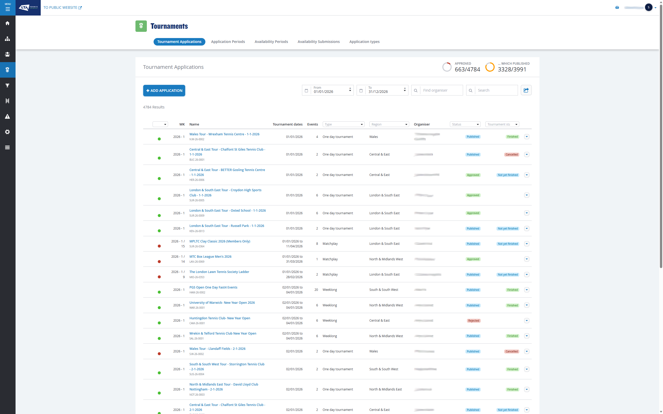Open the hamburger MENU icon
Image resolution: width=663 pixels, height=414 pixels.
8,8
